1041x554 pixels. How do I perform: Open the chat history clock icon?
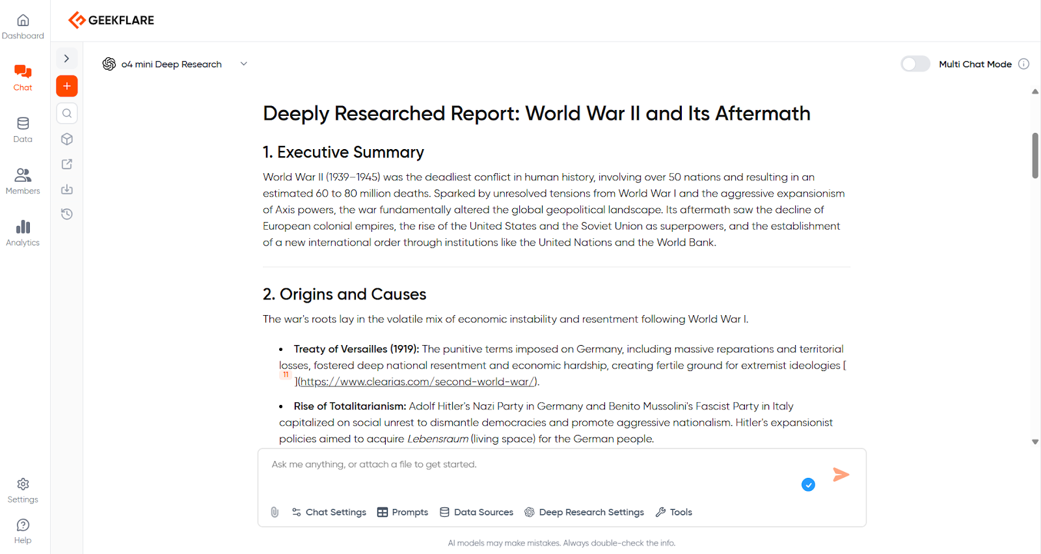(x=66, y=214)
